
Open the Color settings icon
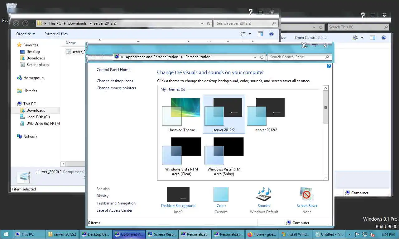click(221, 194)
